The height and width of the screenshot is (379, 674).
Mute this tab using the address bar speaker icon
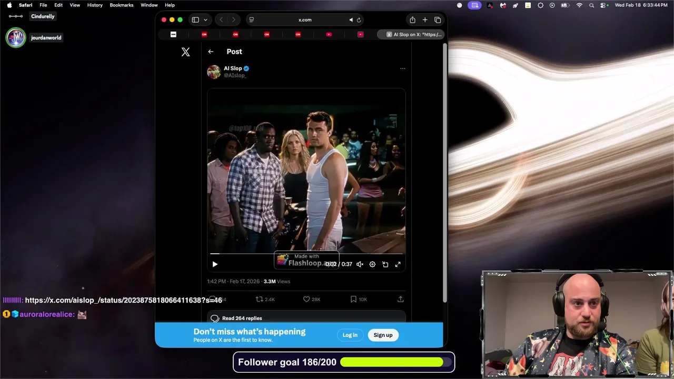tap(351, 20)
